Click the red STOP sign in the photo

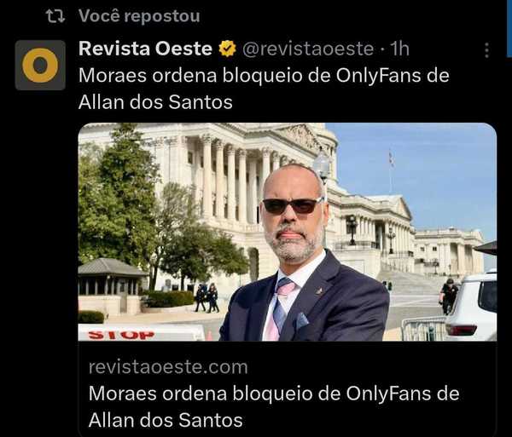(x=121, y=335)
